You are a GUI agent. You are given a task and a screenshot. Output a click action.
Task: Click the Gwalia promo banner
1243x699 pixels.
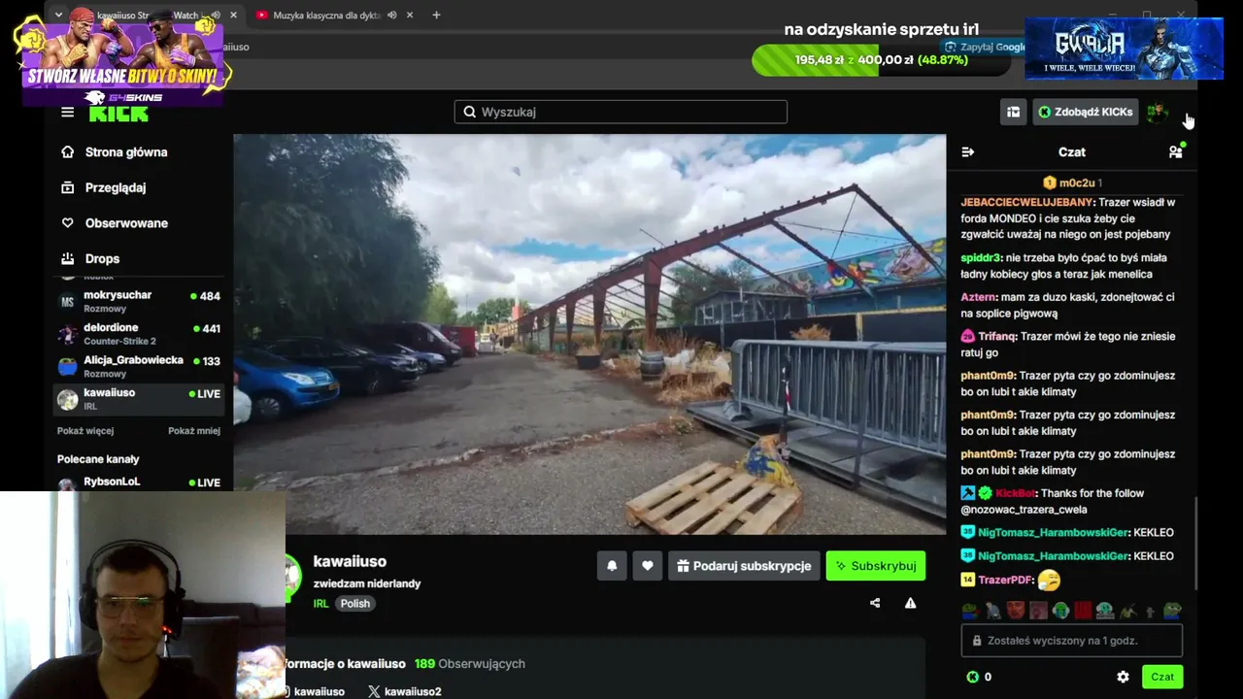tap(1124, 49)
